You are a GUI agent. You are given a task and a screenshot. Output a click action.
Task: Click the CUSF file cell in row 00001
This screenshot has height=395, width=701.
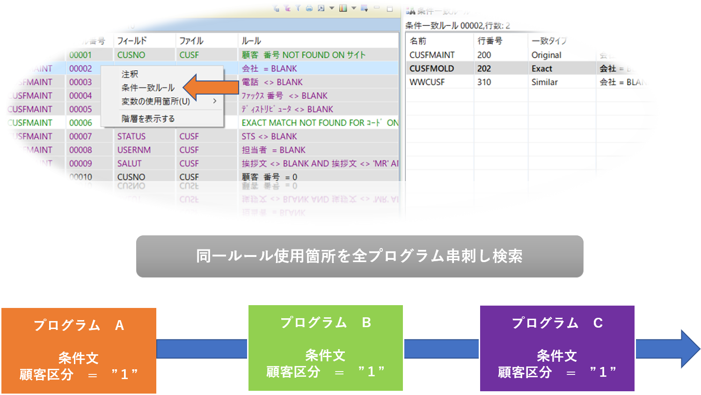[x=189, y=55]
